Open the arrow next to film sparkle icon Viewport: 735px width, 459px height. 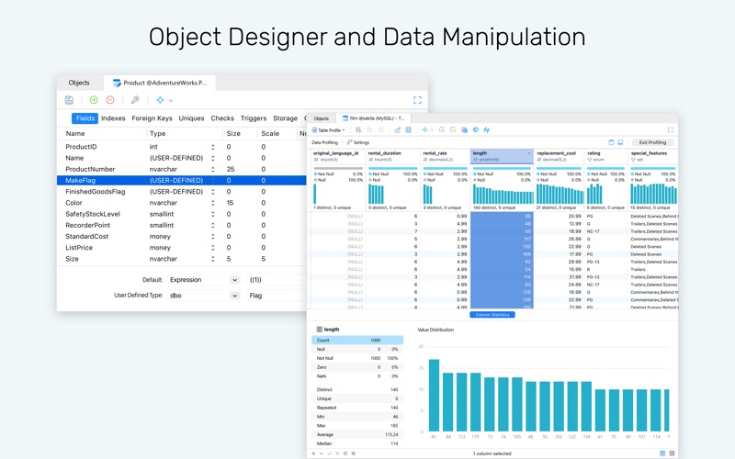click(432, 129)
